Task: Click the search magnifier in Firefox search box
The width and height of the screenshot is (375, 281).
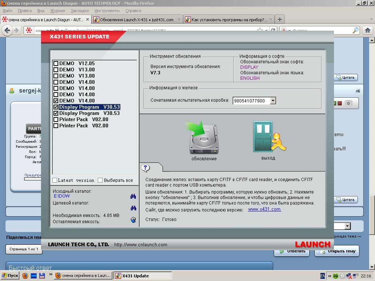Action: [x=356, y=30]
